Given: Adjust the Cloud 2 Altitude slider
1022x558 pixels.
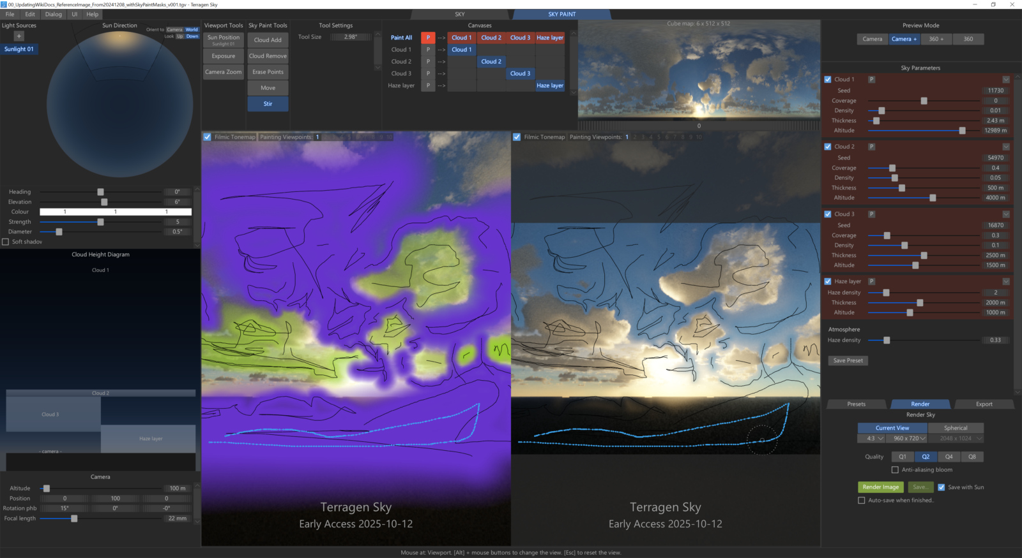Looking at the screenshot, I should coord(933,198).
